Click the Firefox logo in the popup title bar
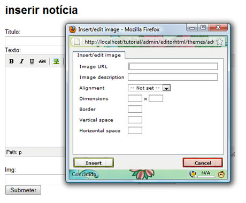 pyautogui.click(x=73, y=29)
